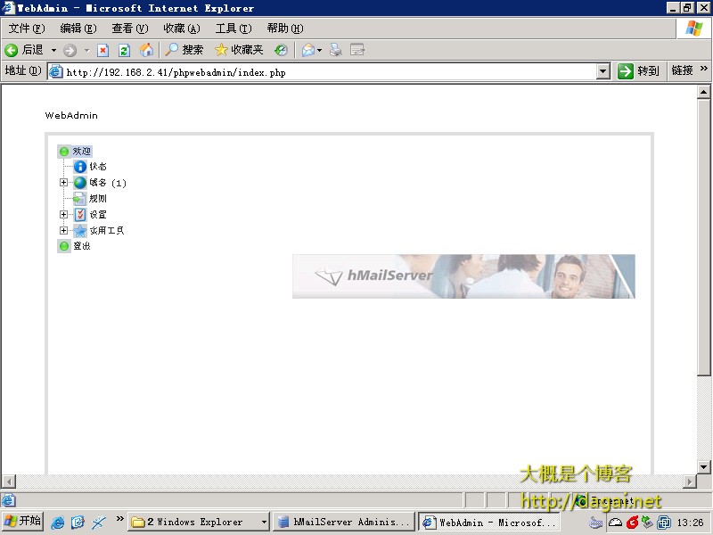713x535 pixels.
Task: Click the globe domains icon
Action: [80, 183]
